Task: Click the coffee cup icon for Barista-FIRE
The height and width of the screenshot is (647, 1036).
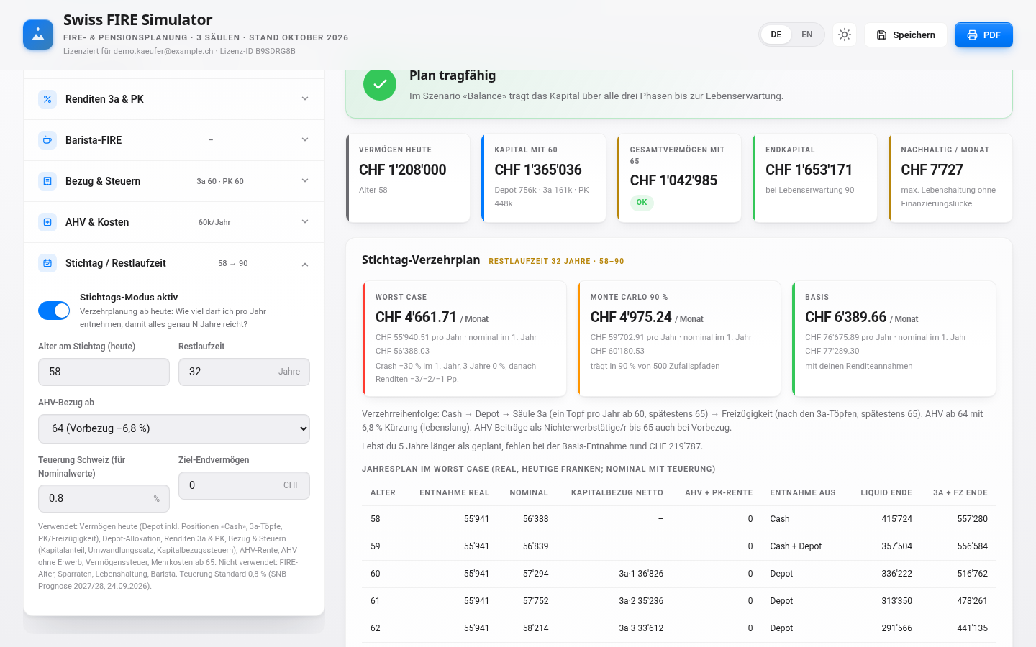Action: pos(47,140)
